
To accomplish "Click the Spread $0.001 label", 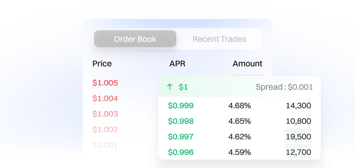I will tap(284, 87).
